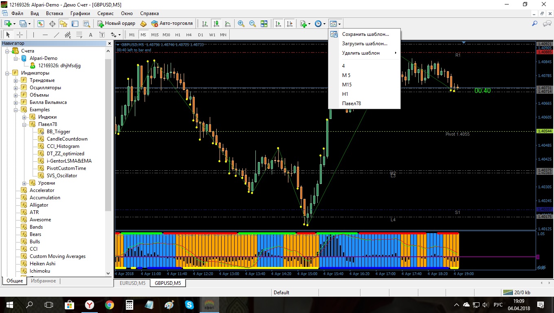Click the Navigator vertical scrollbar

tap(108, 162)
